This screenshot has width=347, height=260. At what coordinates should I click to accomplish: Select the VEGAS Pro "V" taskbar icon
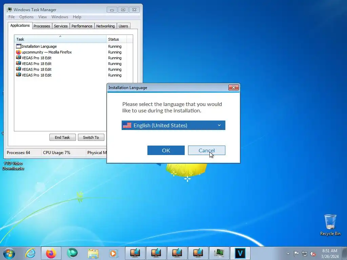coord(240,253)
